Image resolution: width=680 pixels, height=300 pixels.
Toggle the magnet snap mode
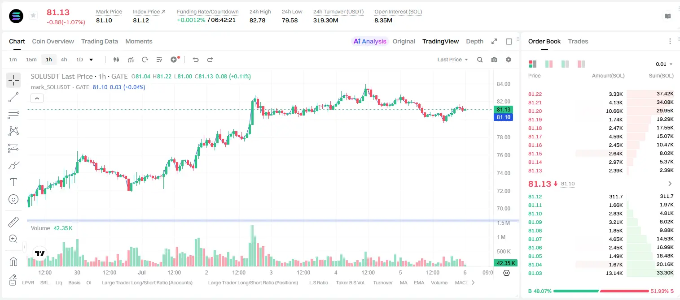[x=13, y=261]
